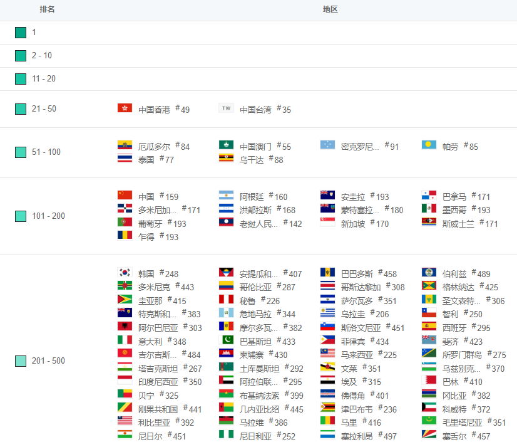This screenshot has width=517, height=442.
Task: Click the South Korea flag next to 韩国
Action: 125,273
